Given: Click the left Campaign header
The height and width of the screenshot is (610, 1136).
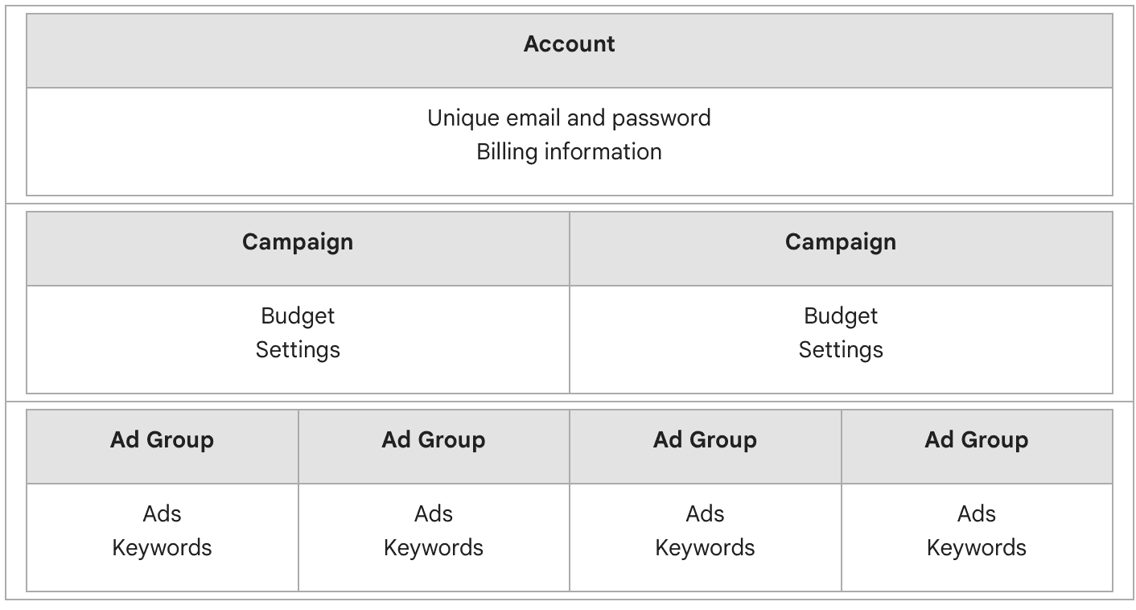Looking at the screenshot, I should [298, 242].
